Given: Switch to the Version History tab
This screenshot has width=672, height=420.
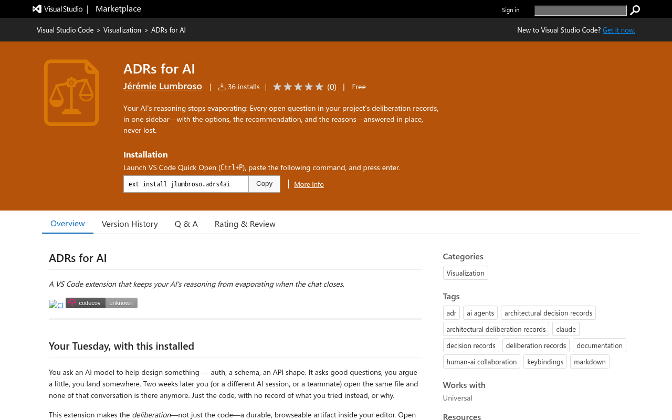Looking at the screenshot, I should click(130, 224).
